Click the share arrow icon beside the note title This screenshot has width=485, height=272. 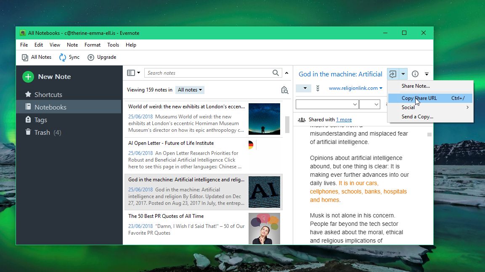click(x=392, y=74)
